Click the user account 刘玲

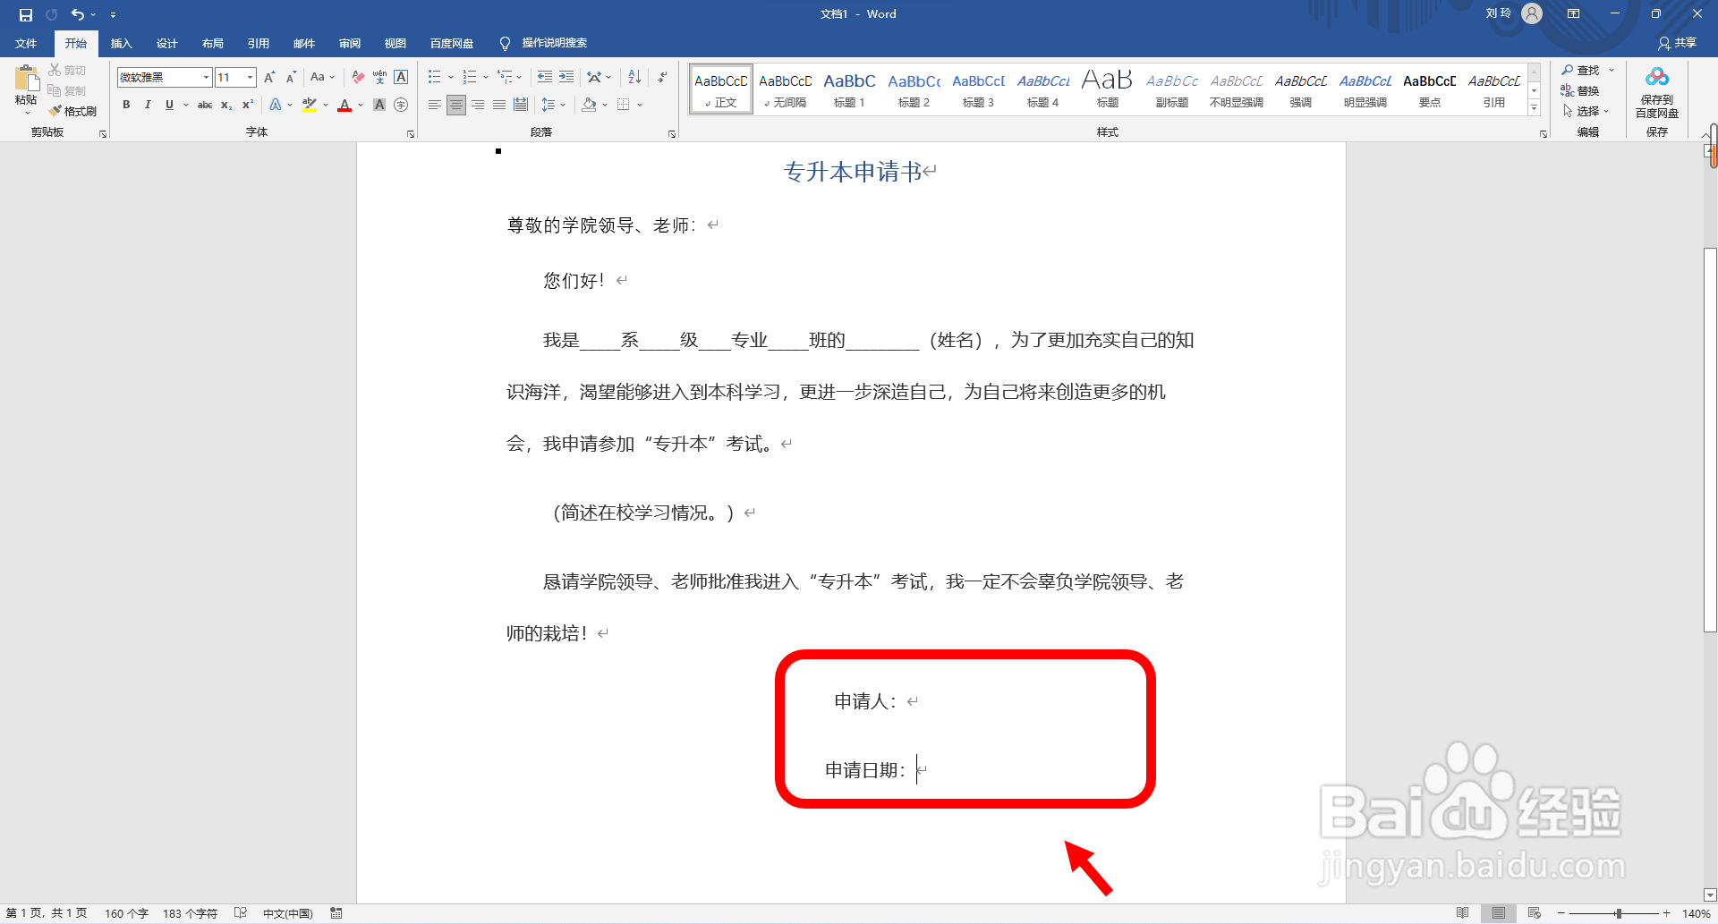point(1513,13)
